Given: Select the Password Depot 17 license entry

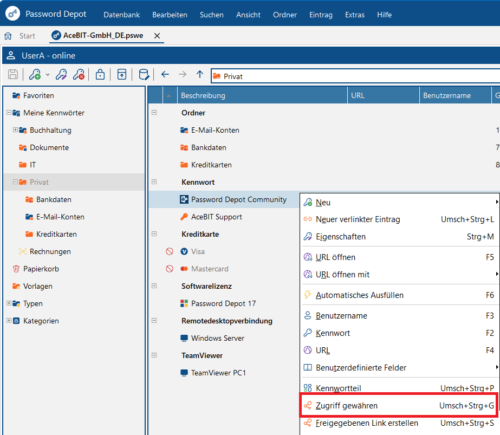Looking at the screenshot, I should 223,303.
